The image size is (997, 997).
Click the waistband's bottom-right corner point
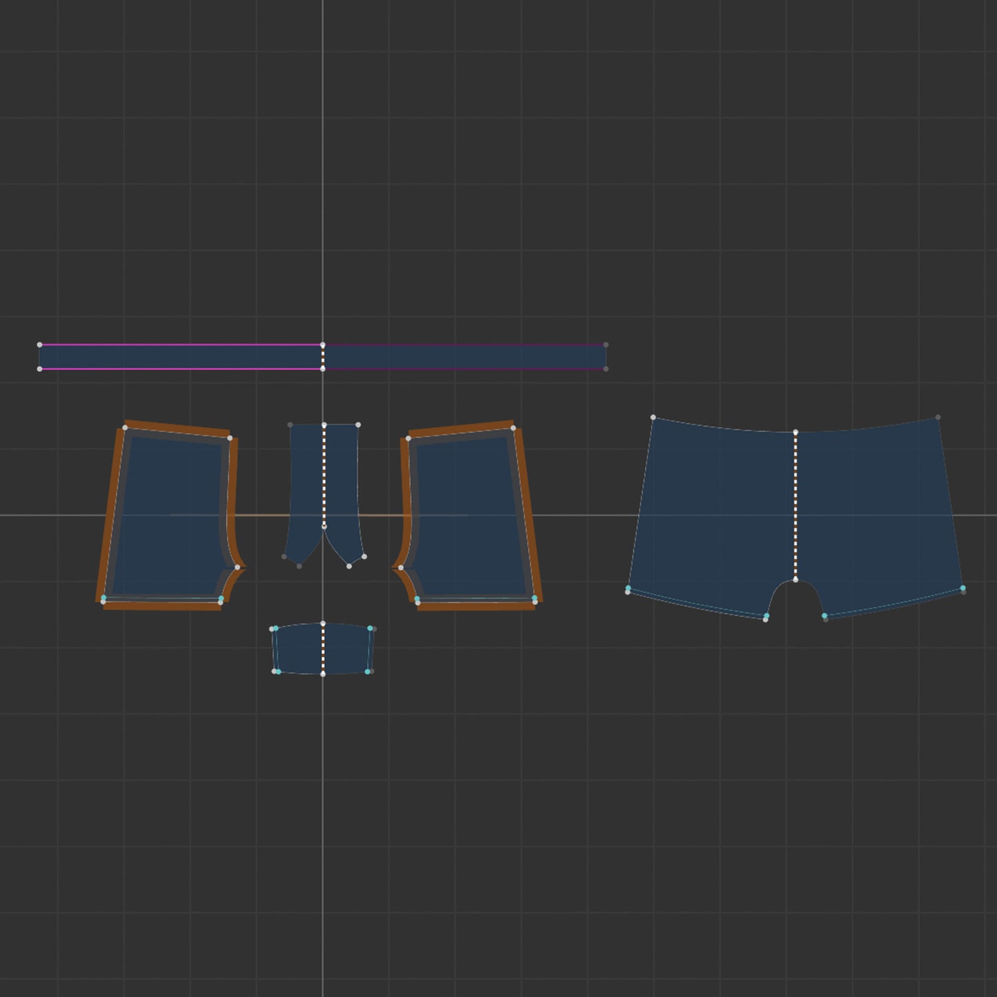tap(606, 369)
